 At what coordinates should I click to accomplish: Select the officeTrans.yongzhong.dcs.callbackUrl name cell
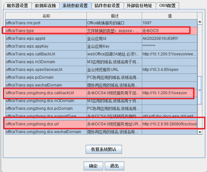[x=46, y=93]
